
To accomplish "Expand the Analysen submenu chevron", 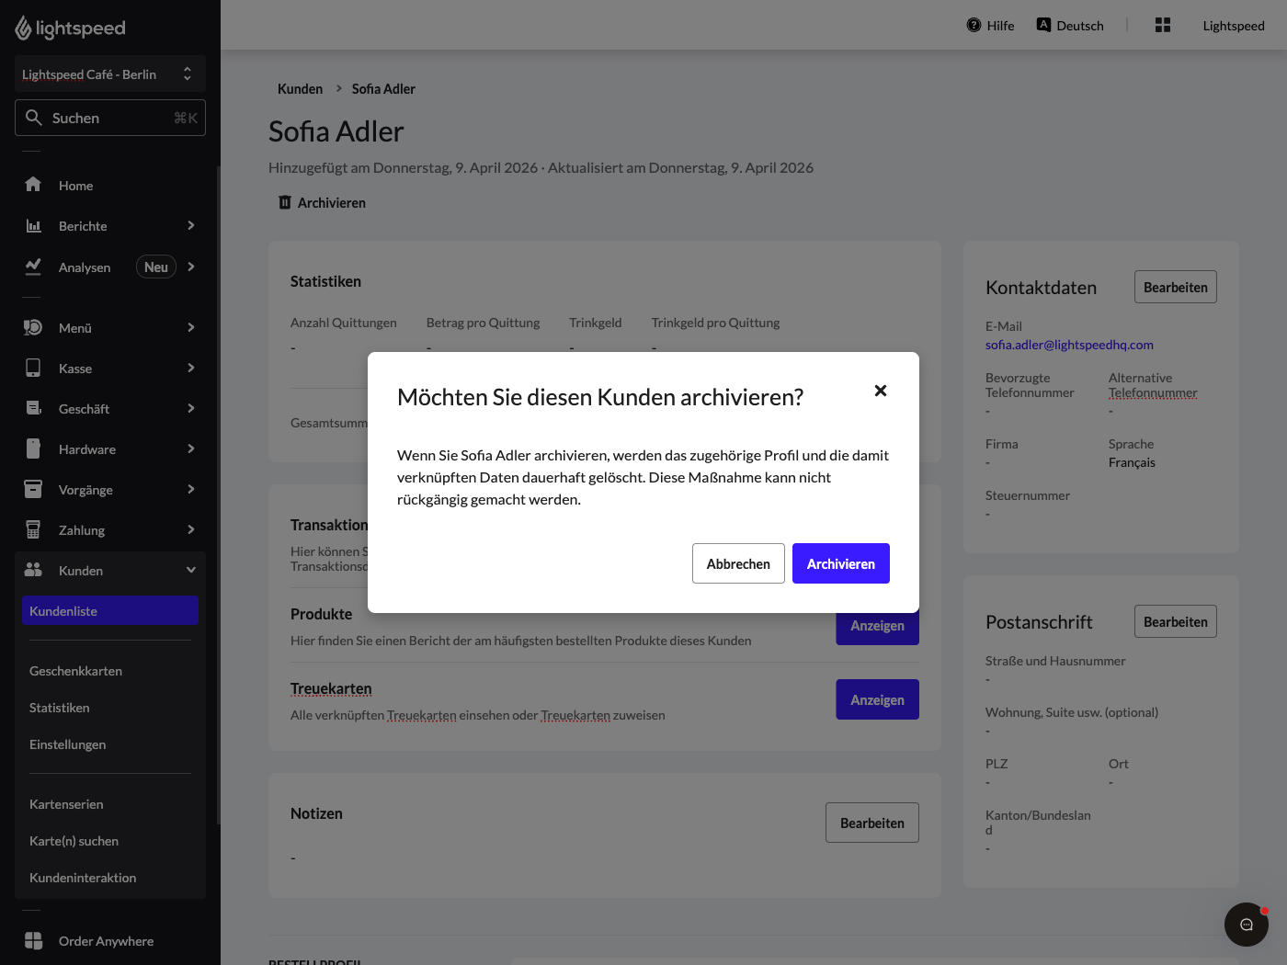I will coord(191,267).
